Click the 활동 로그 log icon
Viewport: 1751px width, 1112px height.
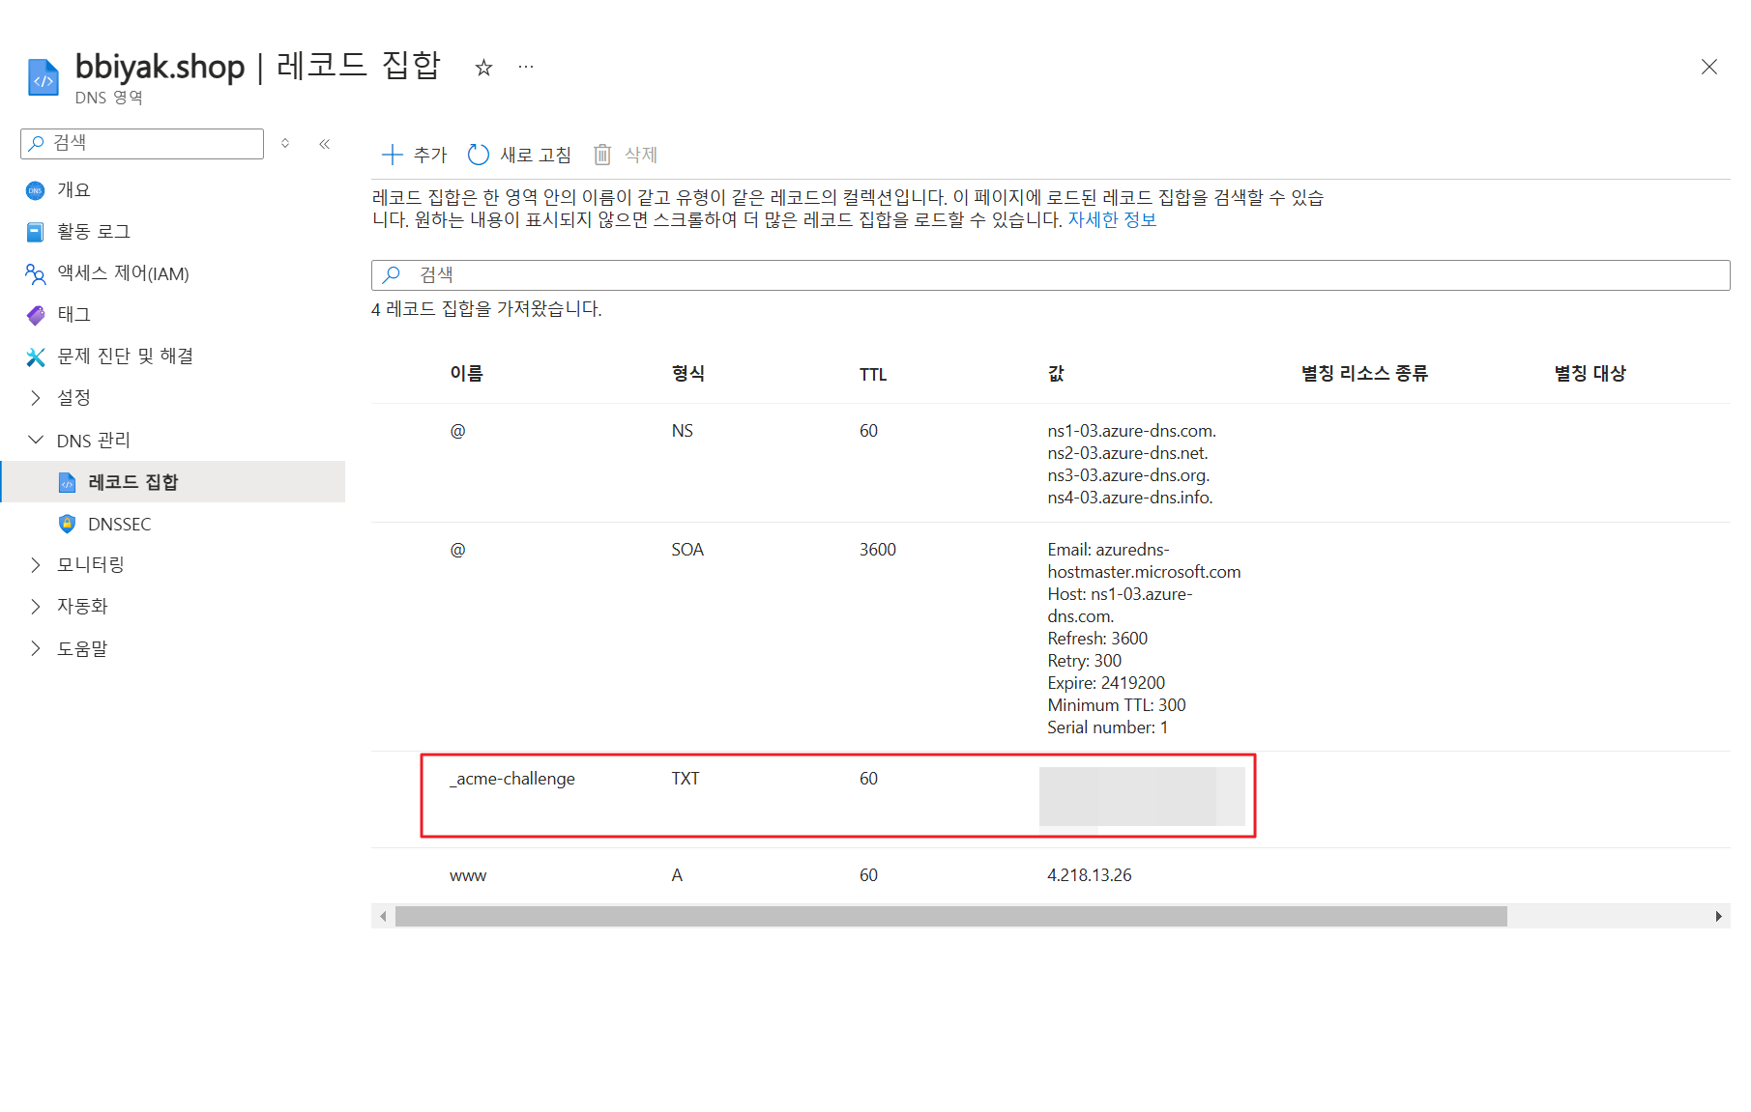pos(35,232)
